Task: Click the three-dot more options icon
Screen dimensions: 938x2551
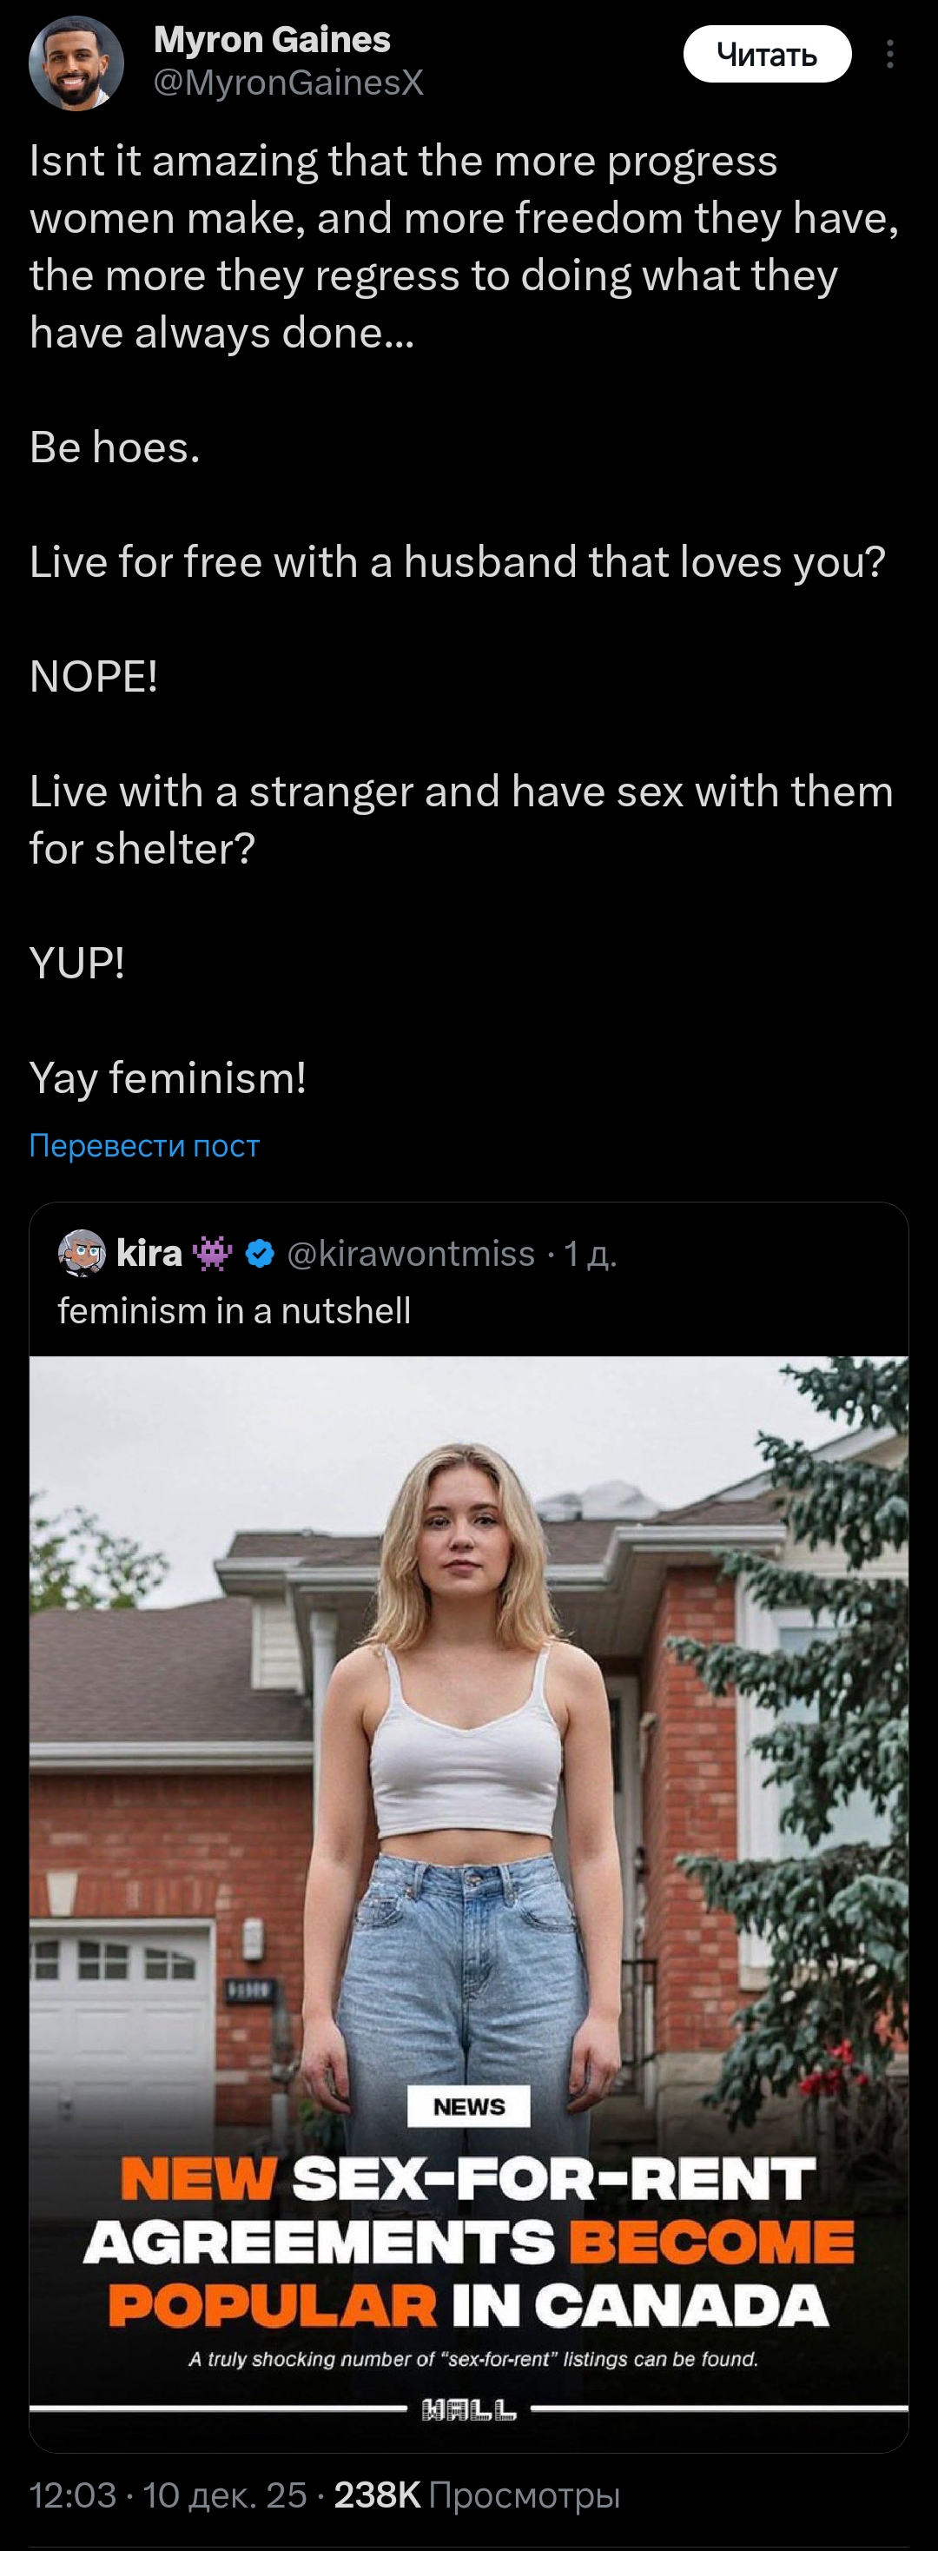Action: (889, 54)
